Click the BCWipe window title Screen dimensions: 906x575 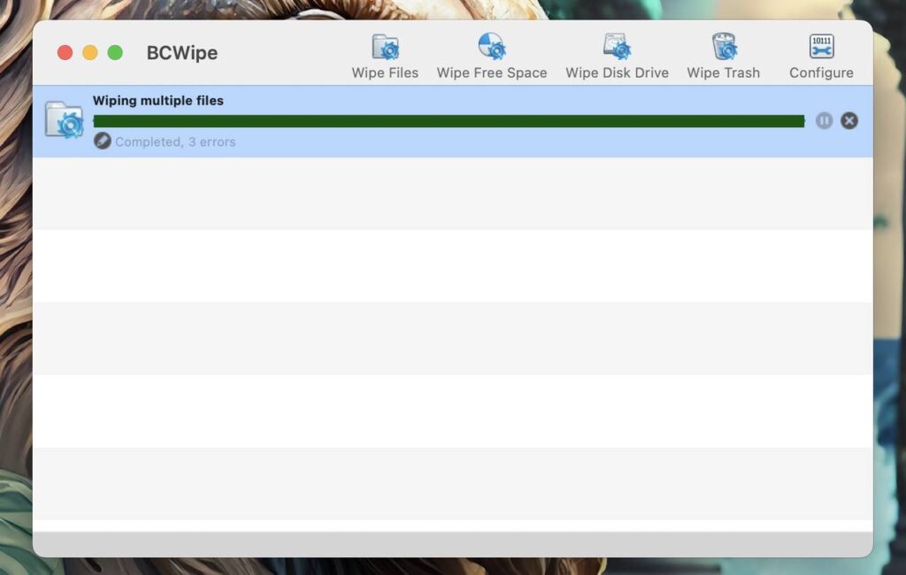(182, 52)
